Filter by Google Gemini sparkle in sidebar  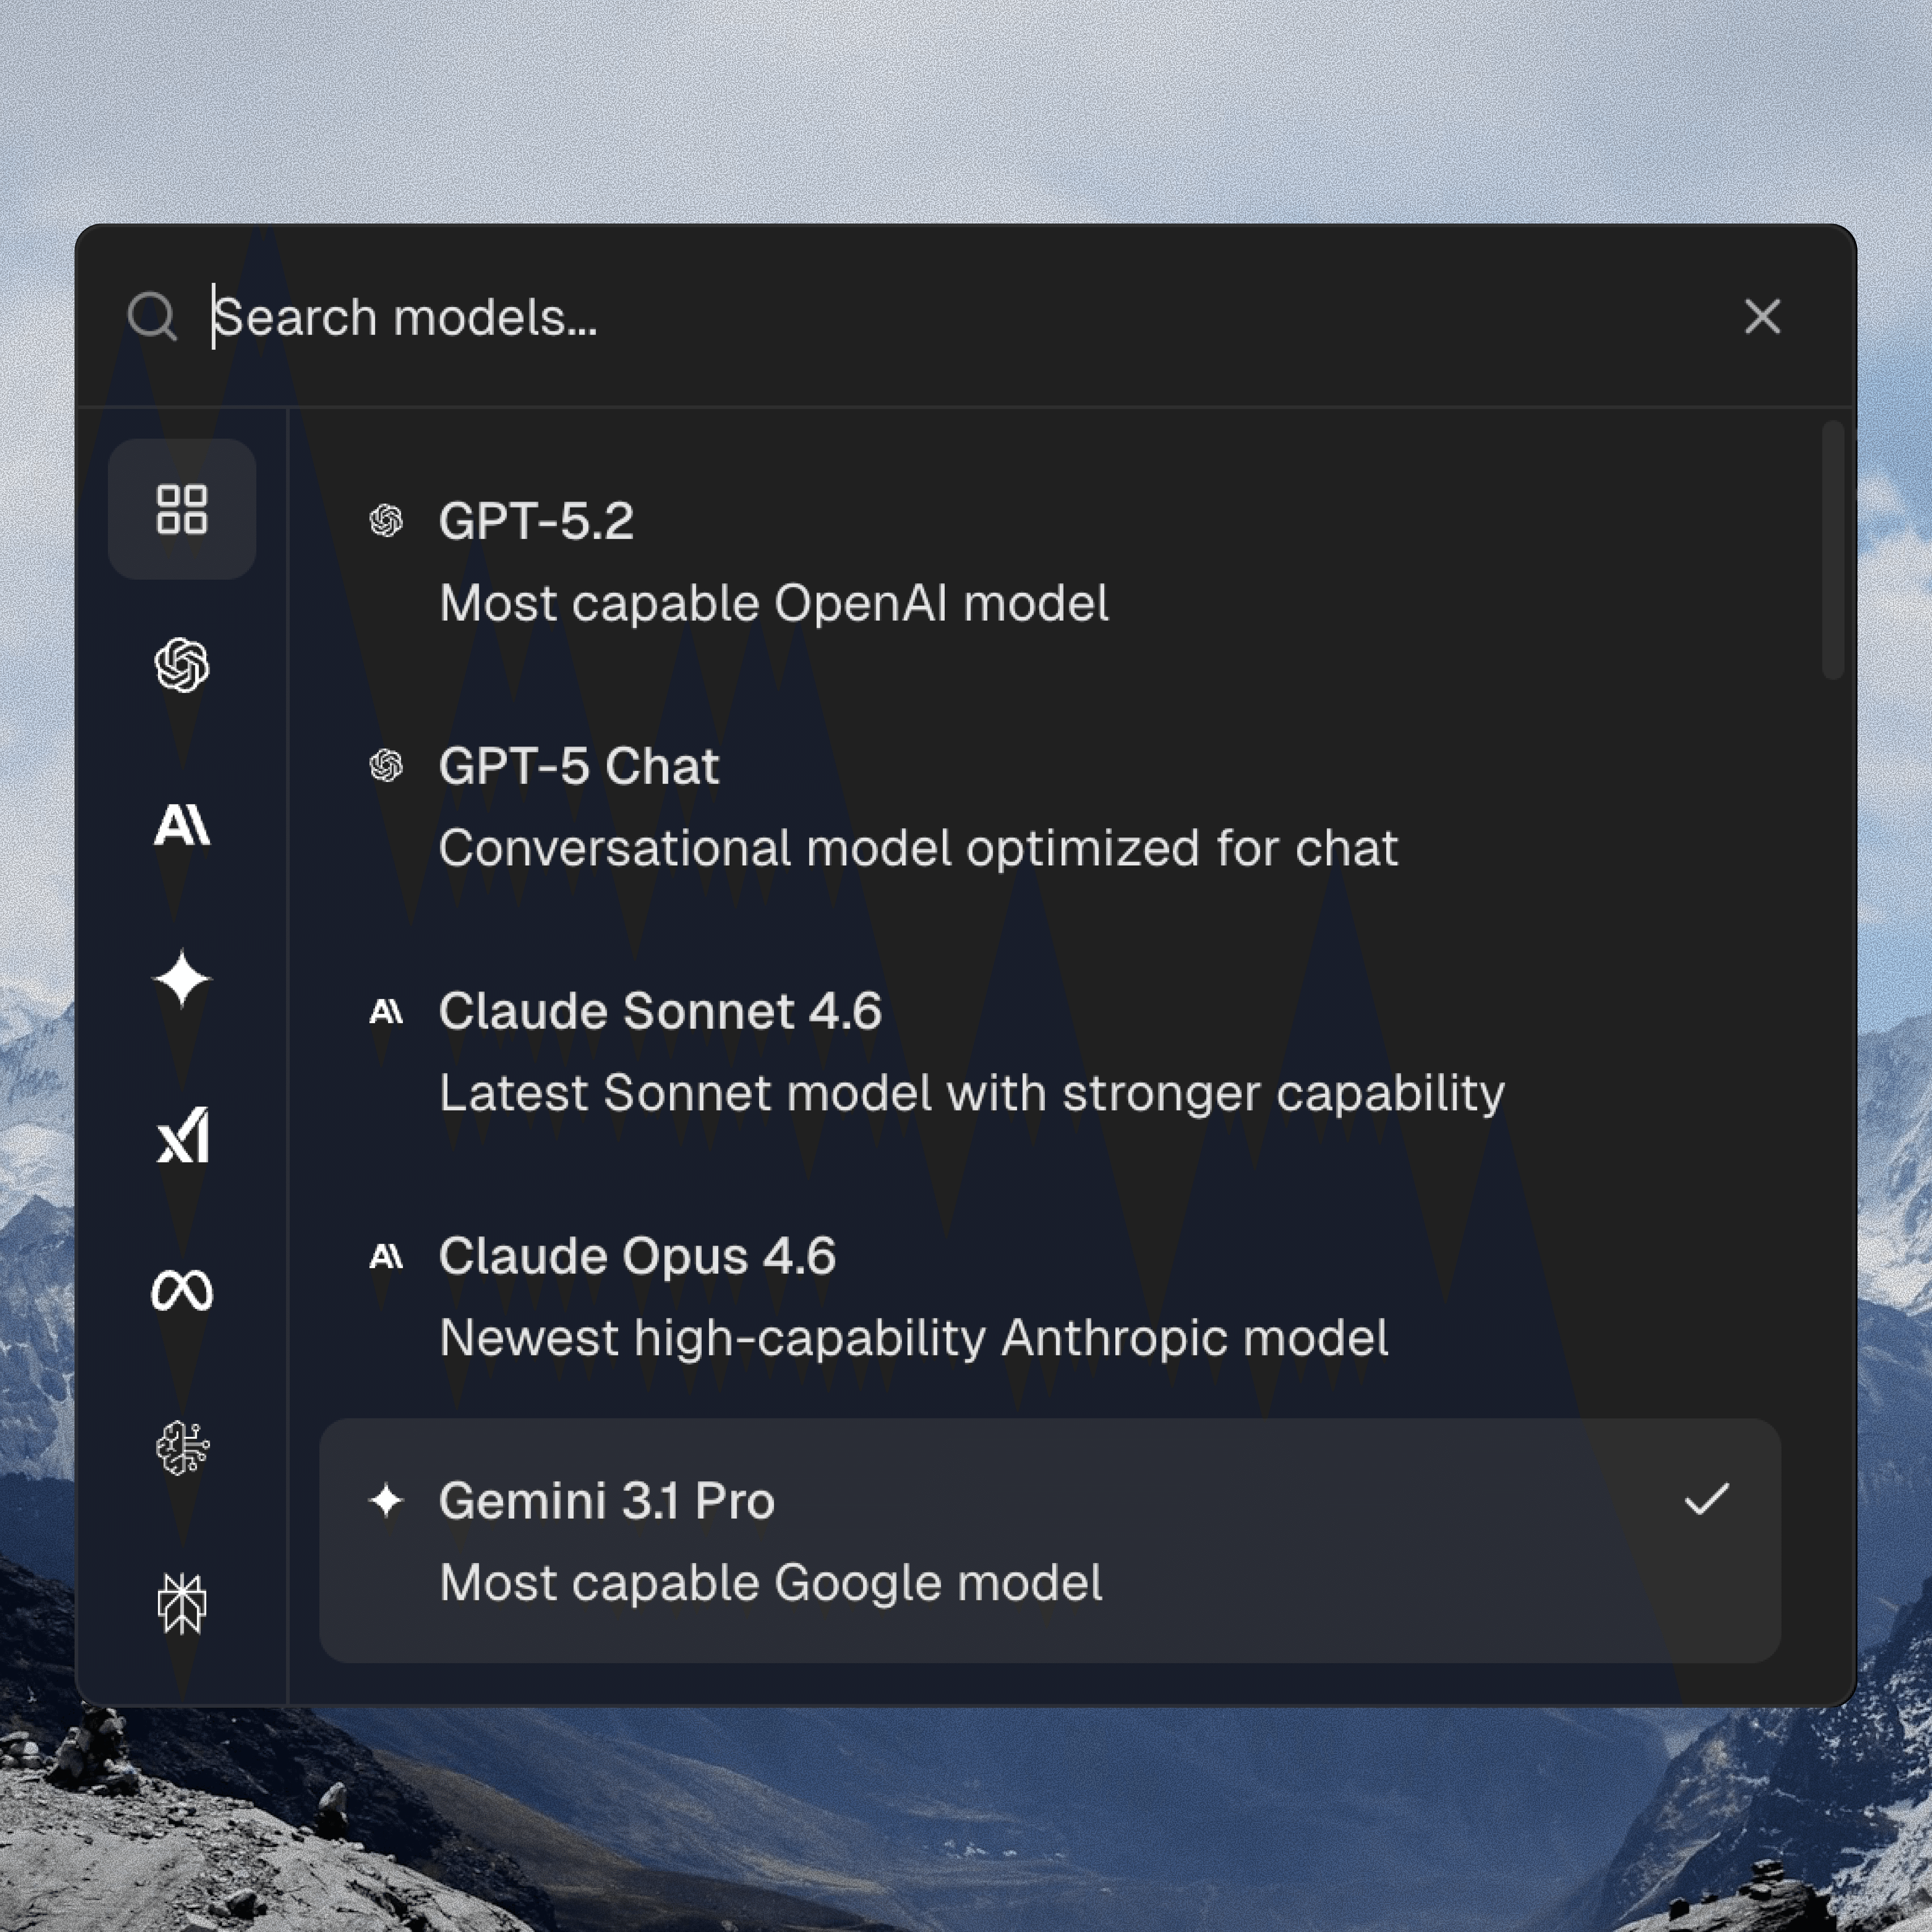[x=182, y=978]
